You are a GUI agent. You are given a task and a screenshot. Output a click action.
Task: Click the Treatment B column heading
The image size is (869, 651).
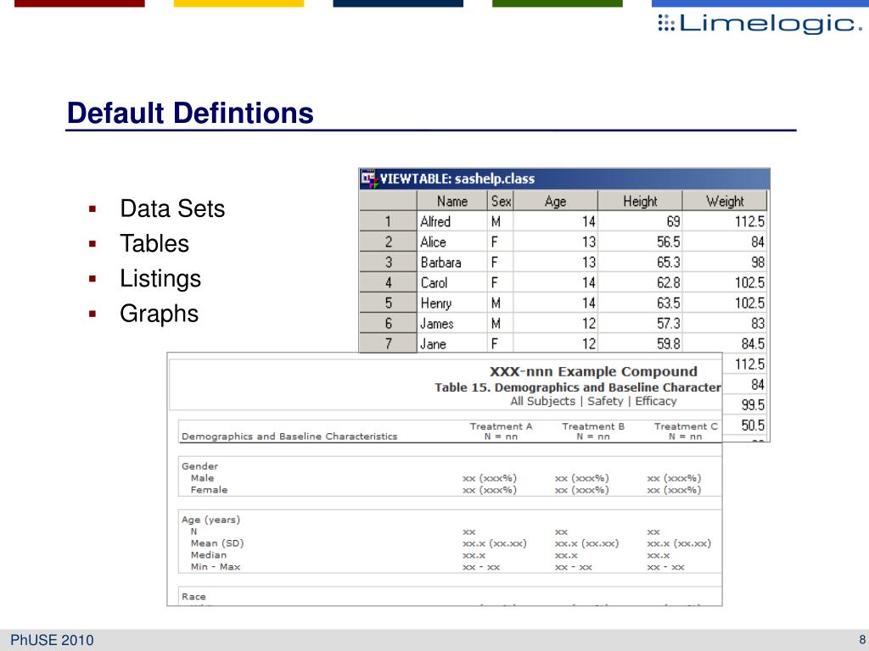[x=593, y=431]
